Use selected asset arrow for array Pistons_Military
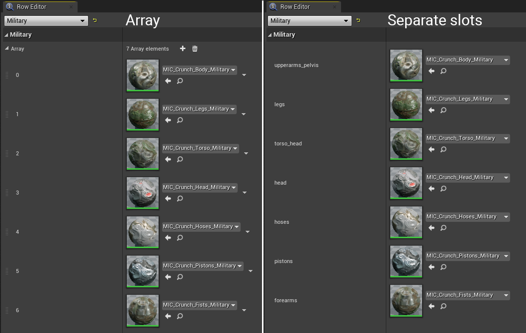 (x=168, y=277)
